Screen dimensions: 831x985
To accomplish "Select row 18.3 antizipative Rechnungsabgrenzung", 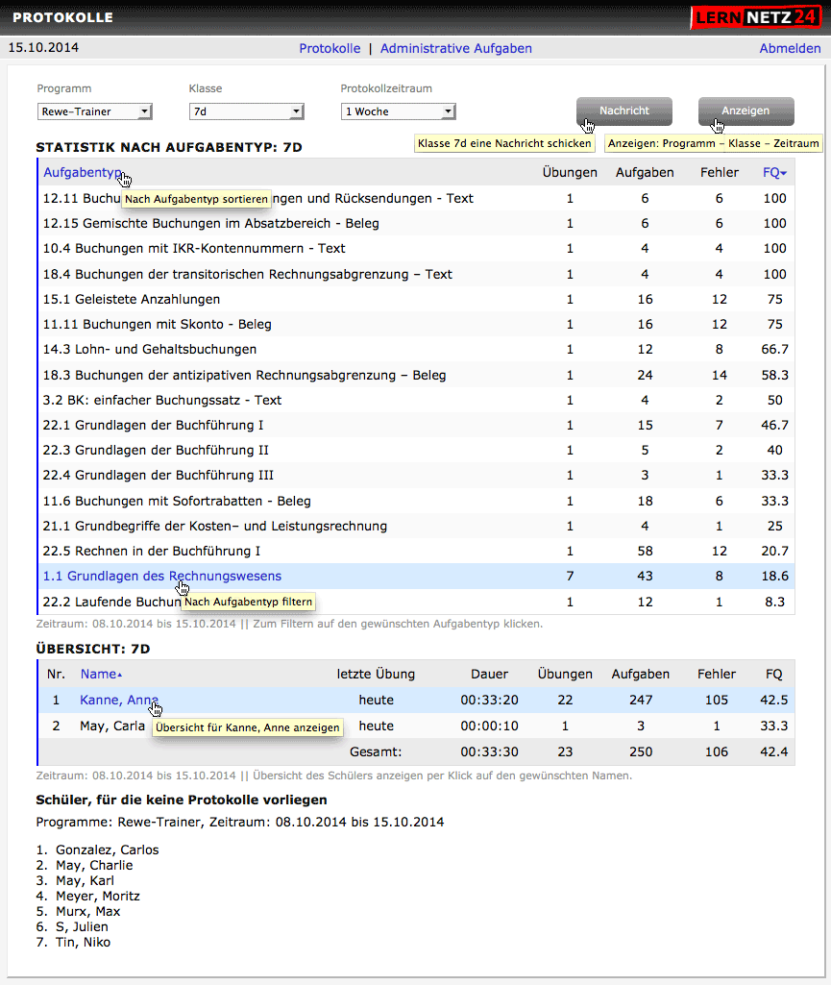I will coord(416,375).
